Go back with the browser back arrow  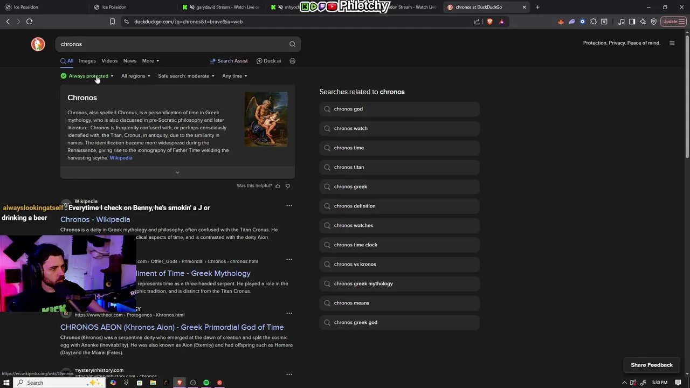tap(8, 22)
